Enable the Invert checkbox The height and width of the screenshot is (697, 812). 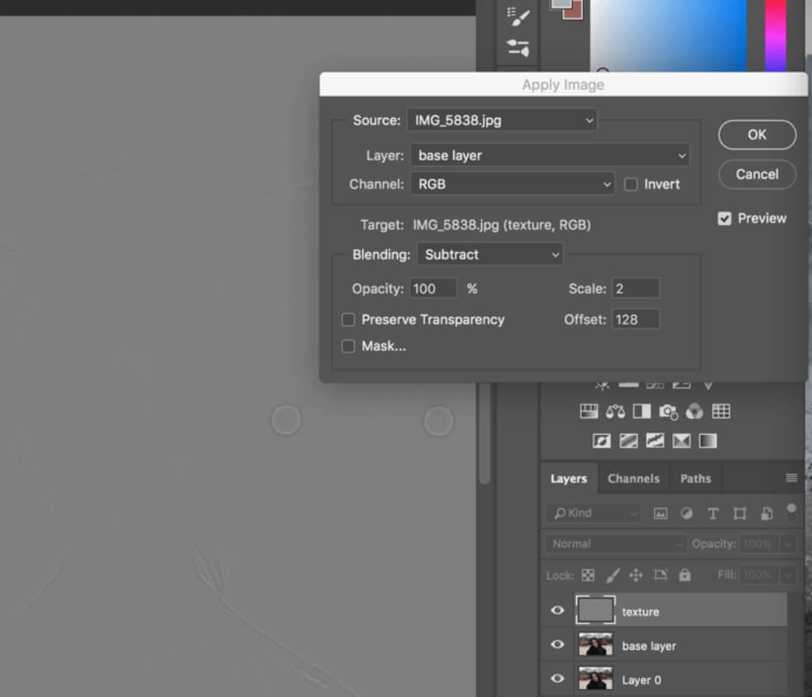coord(631,184)
